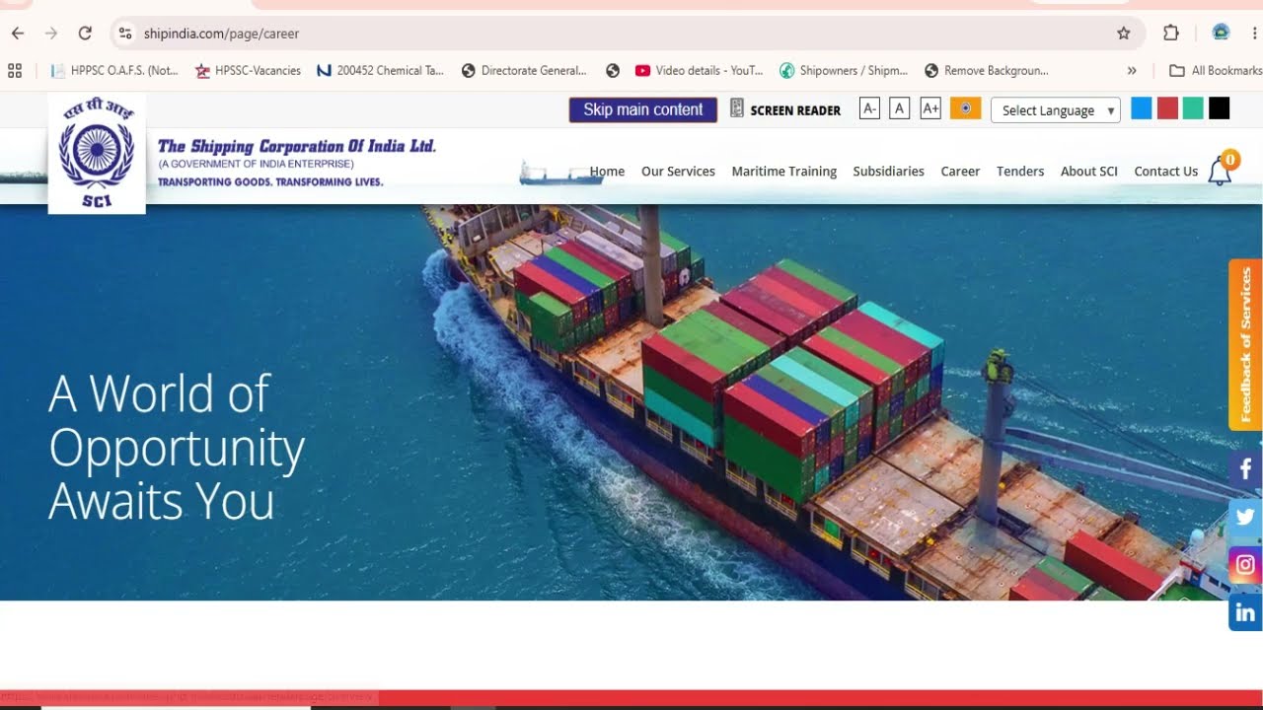Open the apps grid in bookmarks bar
1263x710 pixels.
(x=15, y=70)
